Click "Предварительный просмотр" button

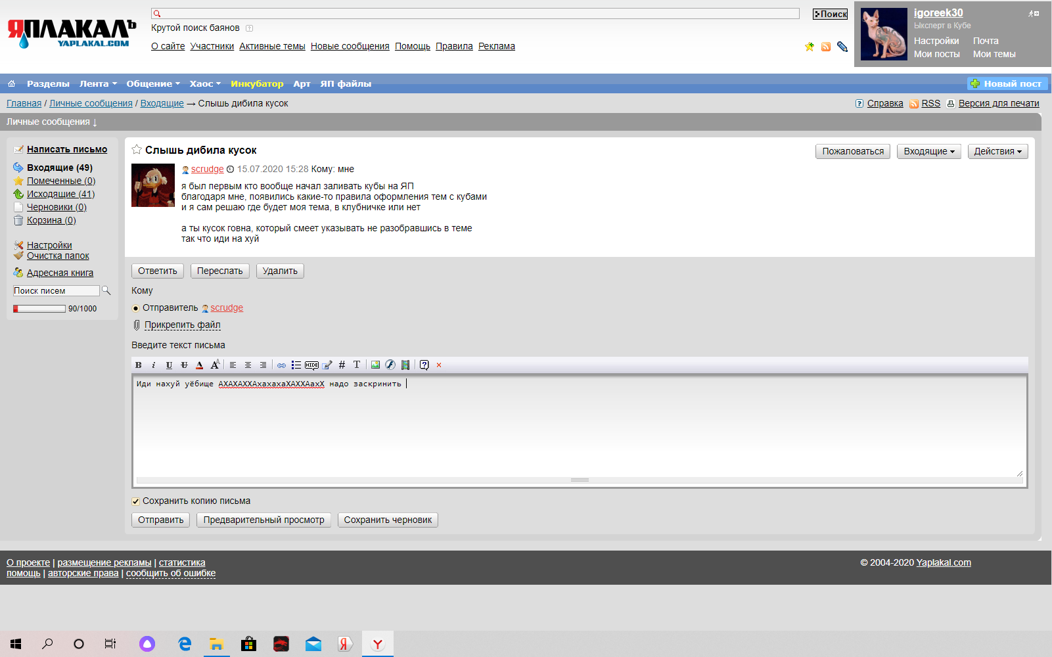pyautogui.click(x=263, y=520)
